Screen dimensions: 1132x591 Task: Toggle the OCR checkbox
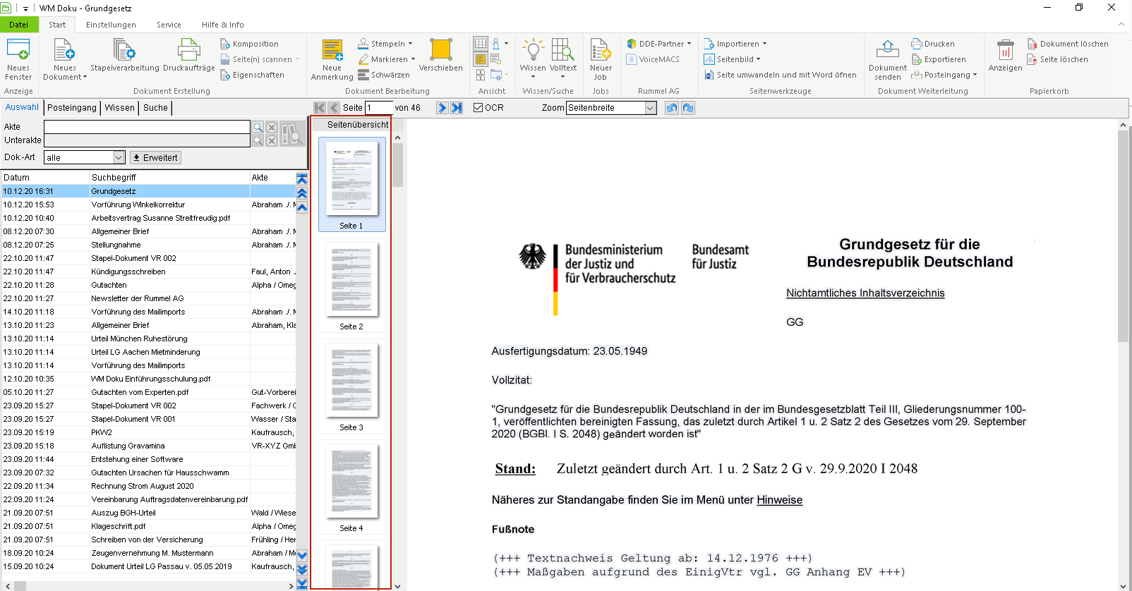[x=478, y=108]
